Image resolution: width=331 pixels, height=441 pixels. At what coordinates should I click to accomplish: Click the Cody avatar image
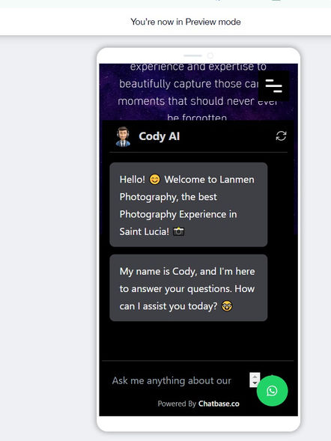[x=123, y=137]
